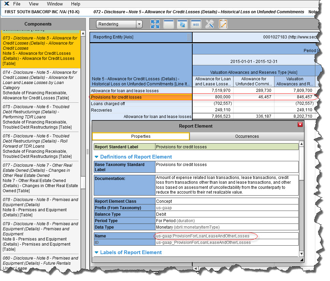Click the Report Element corner resize grip
The image size is (330, 281).
pos(302,260)
